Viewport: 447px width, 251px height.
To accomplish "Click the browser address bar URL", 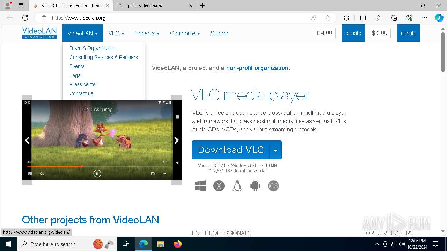I will click(79, 18).
